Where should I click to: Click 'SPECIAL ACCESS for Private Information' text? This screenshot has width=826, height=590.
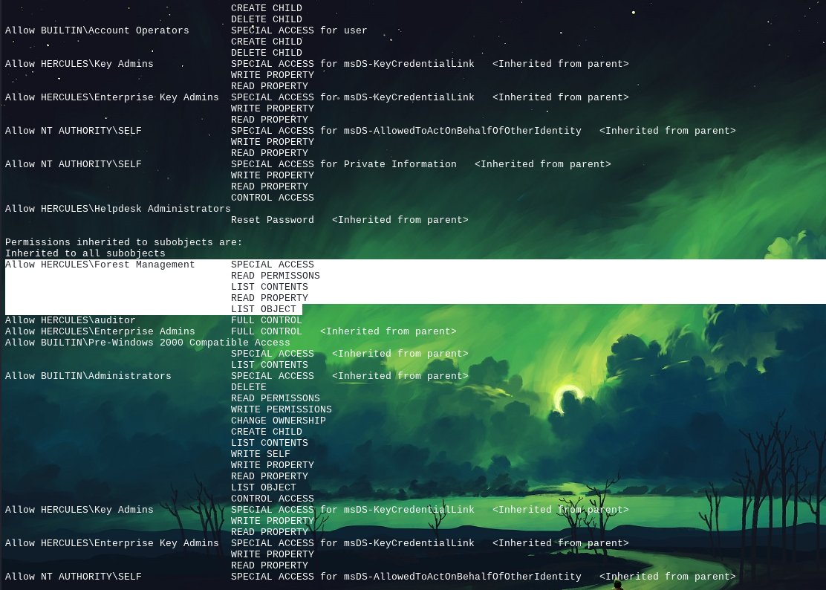click(343, 164)
